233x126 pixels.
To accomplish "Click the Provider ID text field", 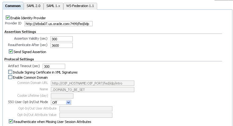I will click(x=58, y=24).
